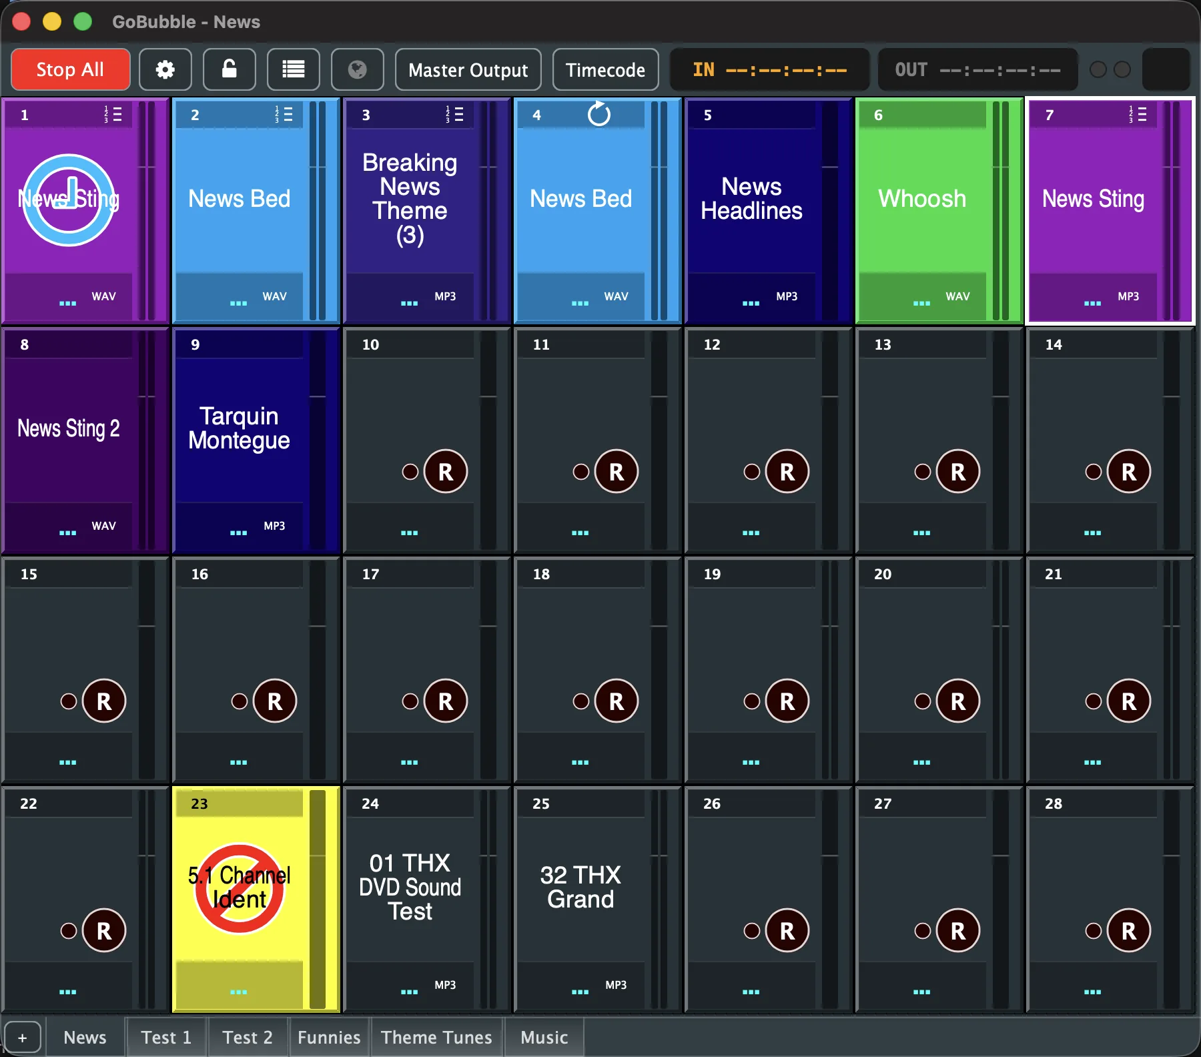1201x1057 pixels.
Task: Open options dots on pad 3
Action: (x=409, y=303)
